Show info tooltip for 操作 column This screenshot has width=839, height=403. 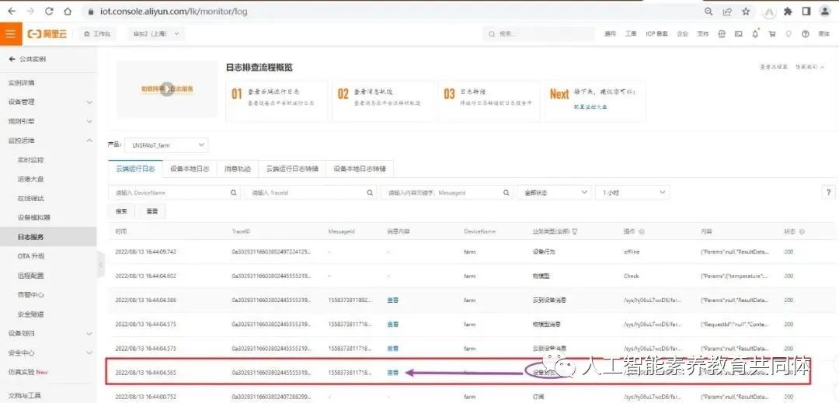click(x=642, y=232)
